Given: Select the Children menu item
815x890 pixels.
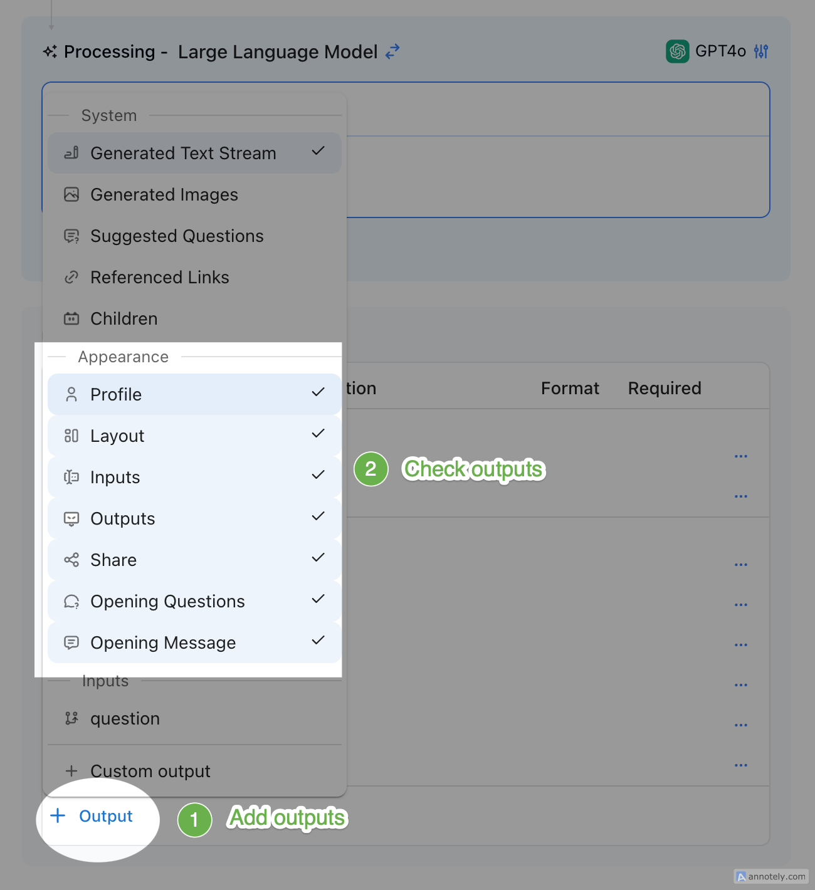Looking at the screenshot, I should [124, 318].
